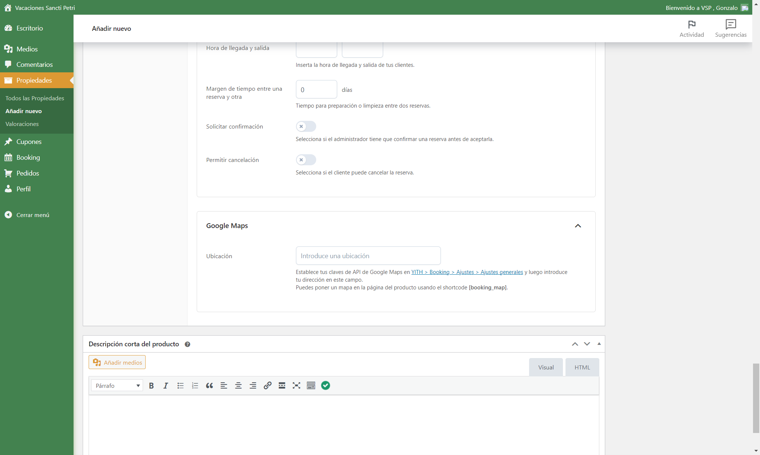Show the toolbar toggle keyboard icon

pyautogui.click(x=311, y=385)
